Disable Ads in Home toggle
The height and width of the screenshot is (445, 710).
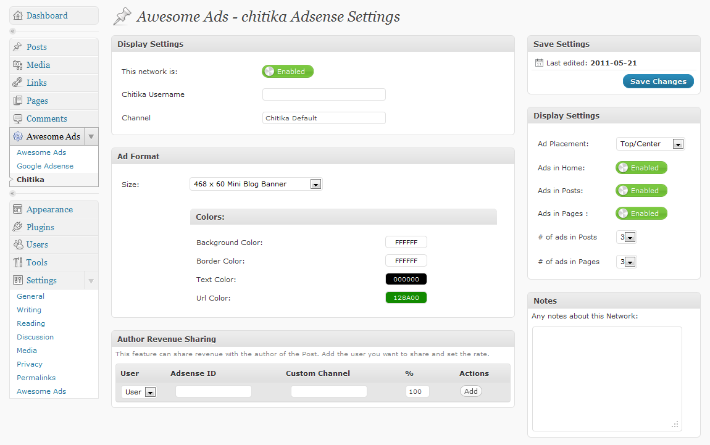coord(641,168)
